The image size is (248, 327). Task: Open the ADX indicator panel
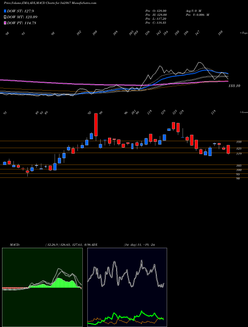pyautogui.click(x=127, y=287)
